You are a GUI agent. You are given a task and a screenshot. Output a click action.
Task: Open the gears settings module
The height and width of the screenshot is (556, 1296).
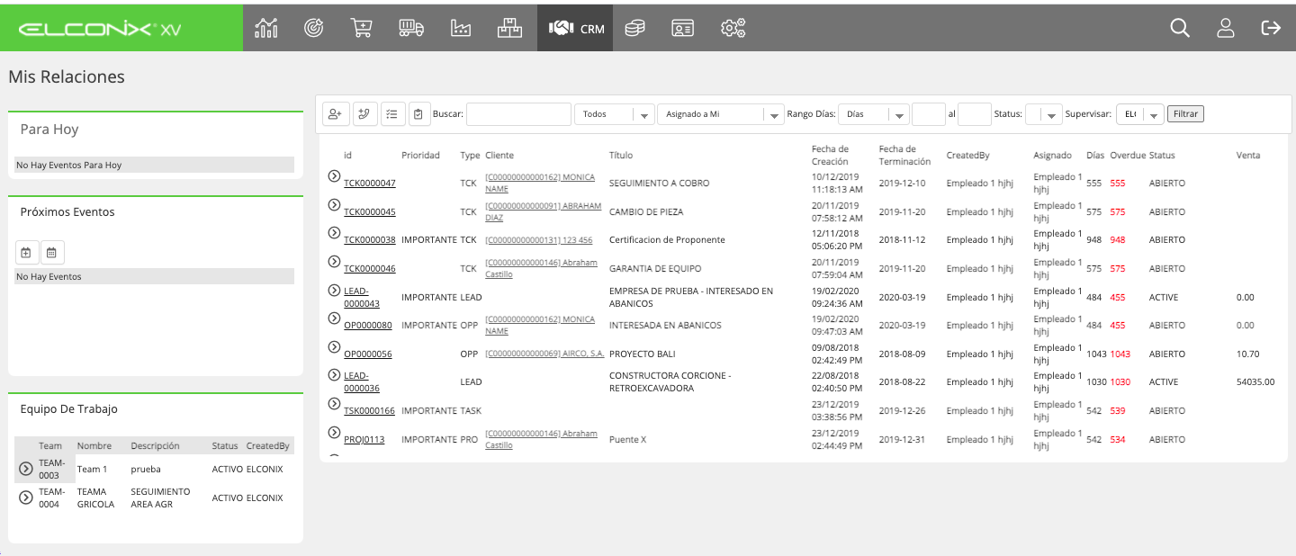(733, 28)
